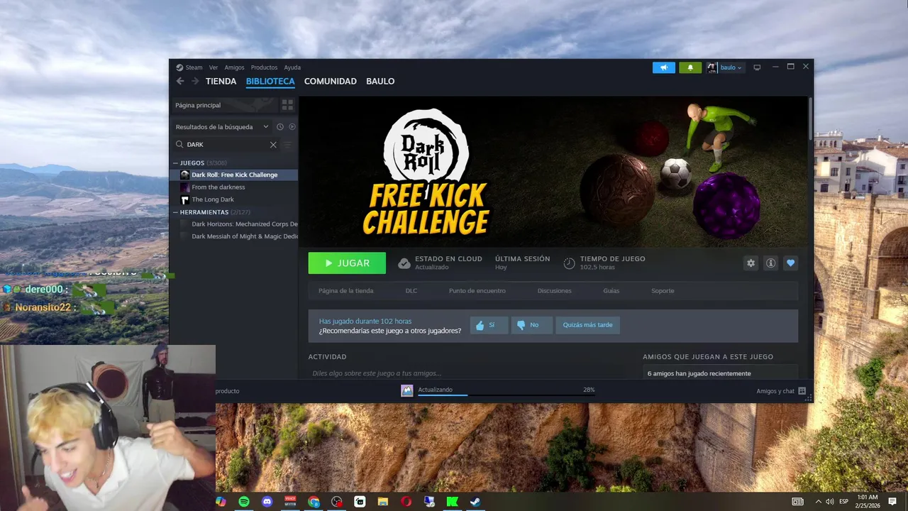
Task: Open game information icon
Action: pos(770,263)
